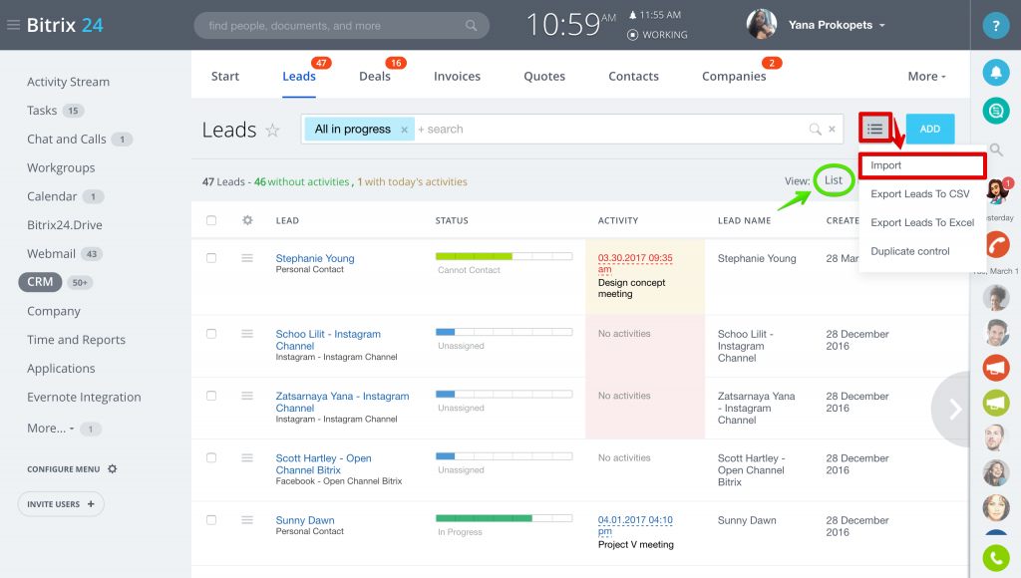This screenshot has width=1021, height=578.
Task: Click the green megaphone icon
Action: [996, 403]
